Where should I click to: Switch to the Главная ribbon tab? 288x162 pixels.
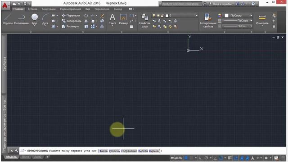tap(18, 9)
